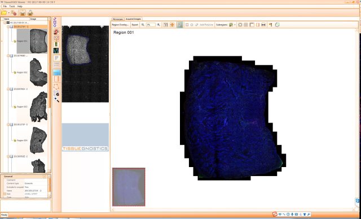Viewport: 361px width, 219px height.
Task: Click the zoom-in magnifier beside zoom field
Action: [x=159, y=25]
